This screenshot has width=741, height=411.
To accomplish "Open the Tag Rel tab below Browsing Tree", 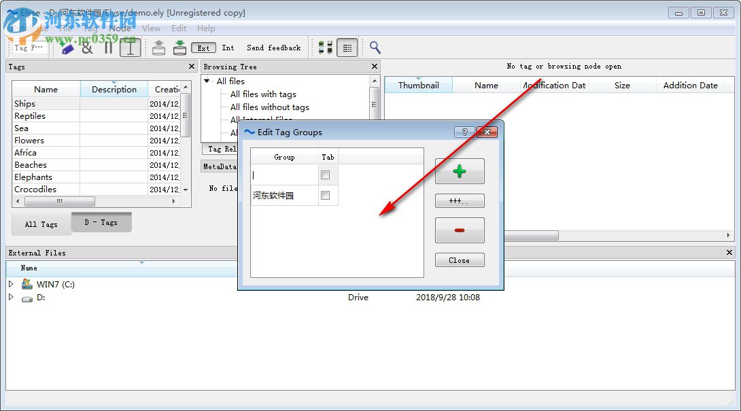I will 222,149.
